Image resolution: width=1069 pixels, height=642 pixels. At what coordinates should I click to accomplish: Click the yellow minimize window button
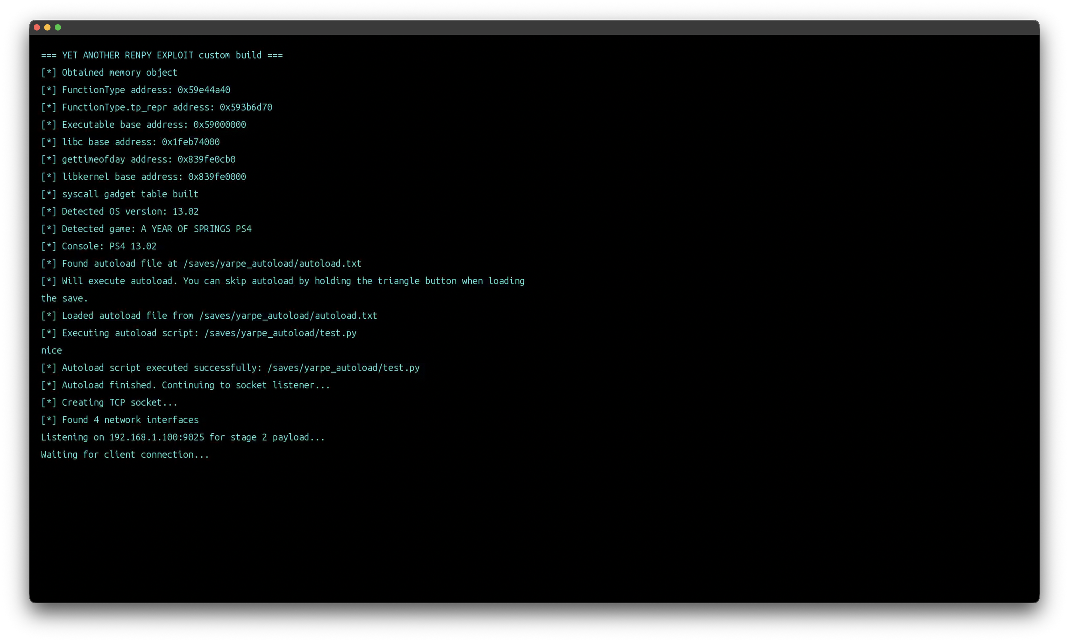47,28
